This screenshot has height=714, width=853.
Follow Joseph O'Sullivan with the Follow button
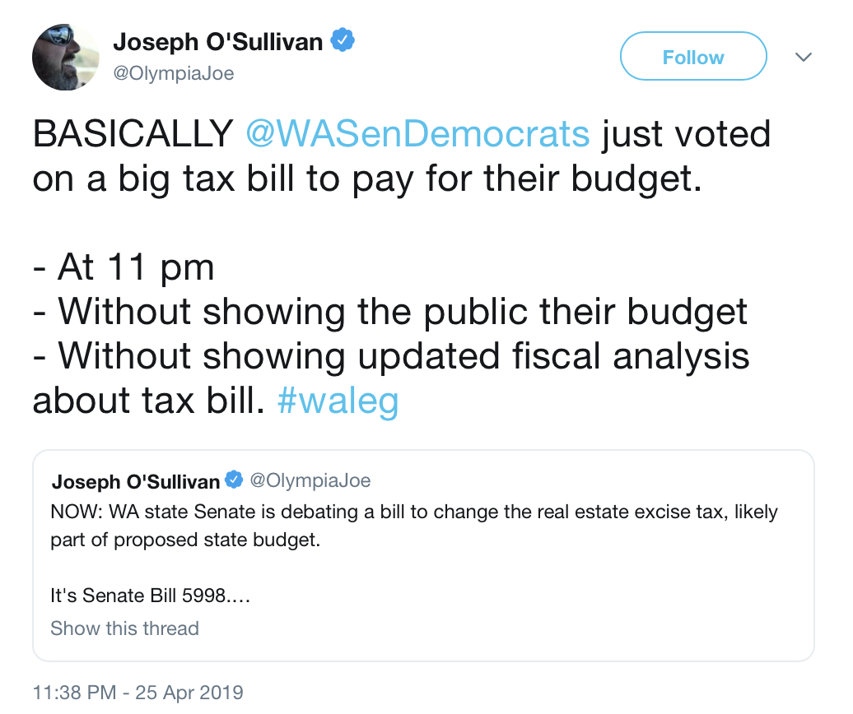pyautogui.click(x=693, y=57)
